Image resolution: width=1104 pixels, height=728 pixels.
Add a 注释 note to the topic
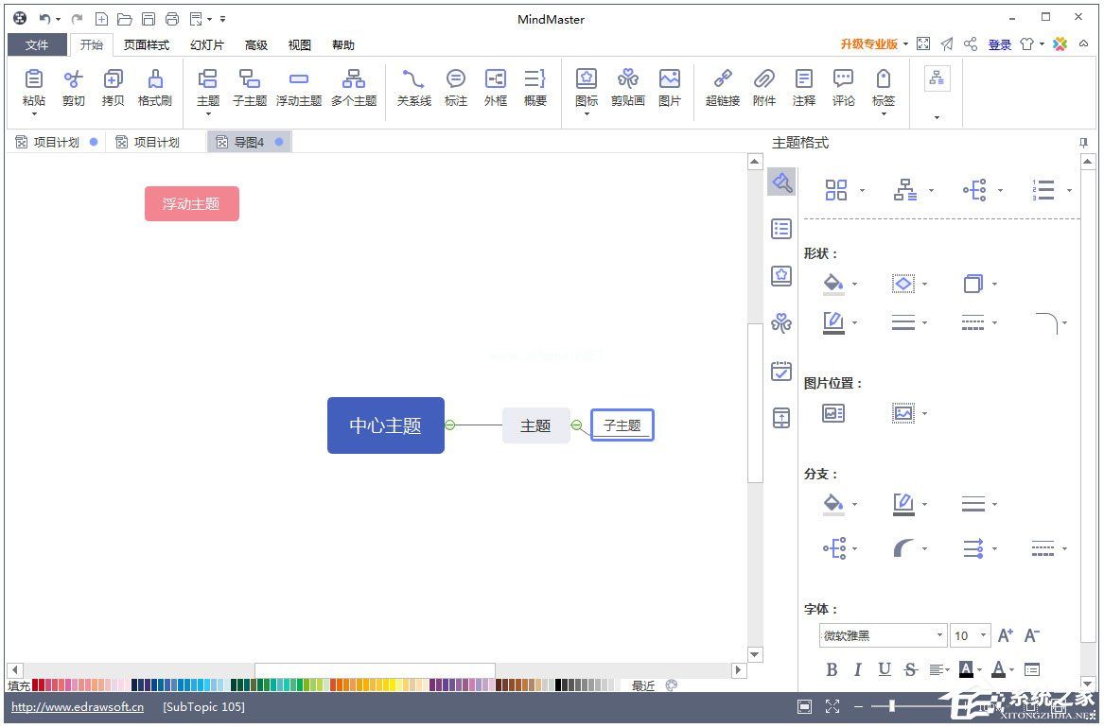(x=803, y=90)
